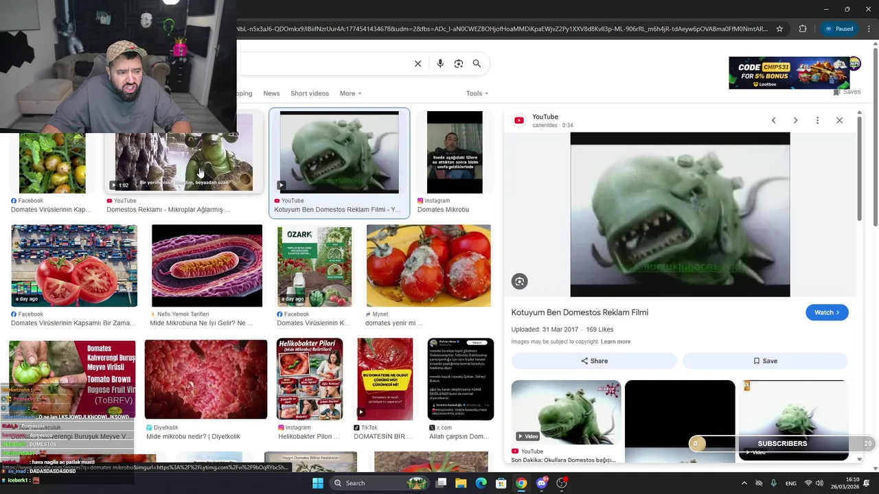879x494 pixels.
Task: Start a voice search with the microphone icon
Action: [440, 64]
